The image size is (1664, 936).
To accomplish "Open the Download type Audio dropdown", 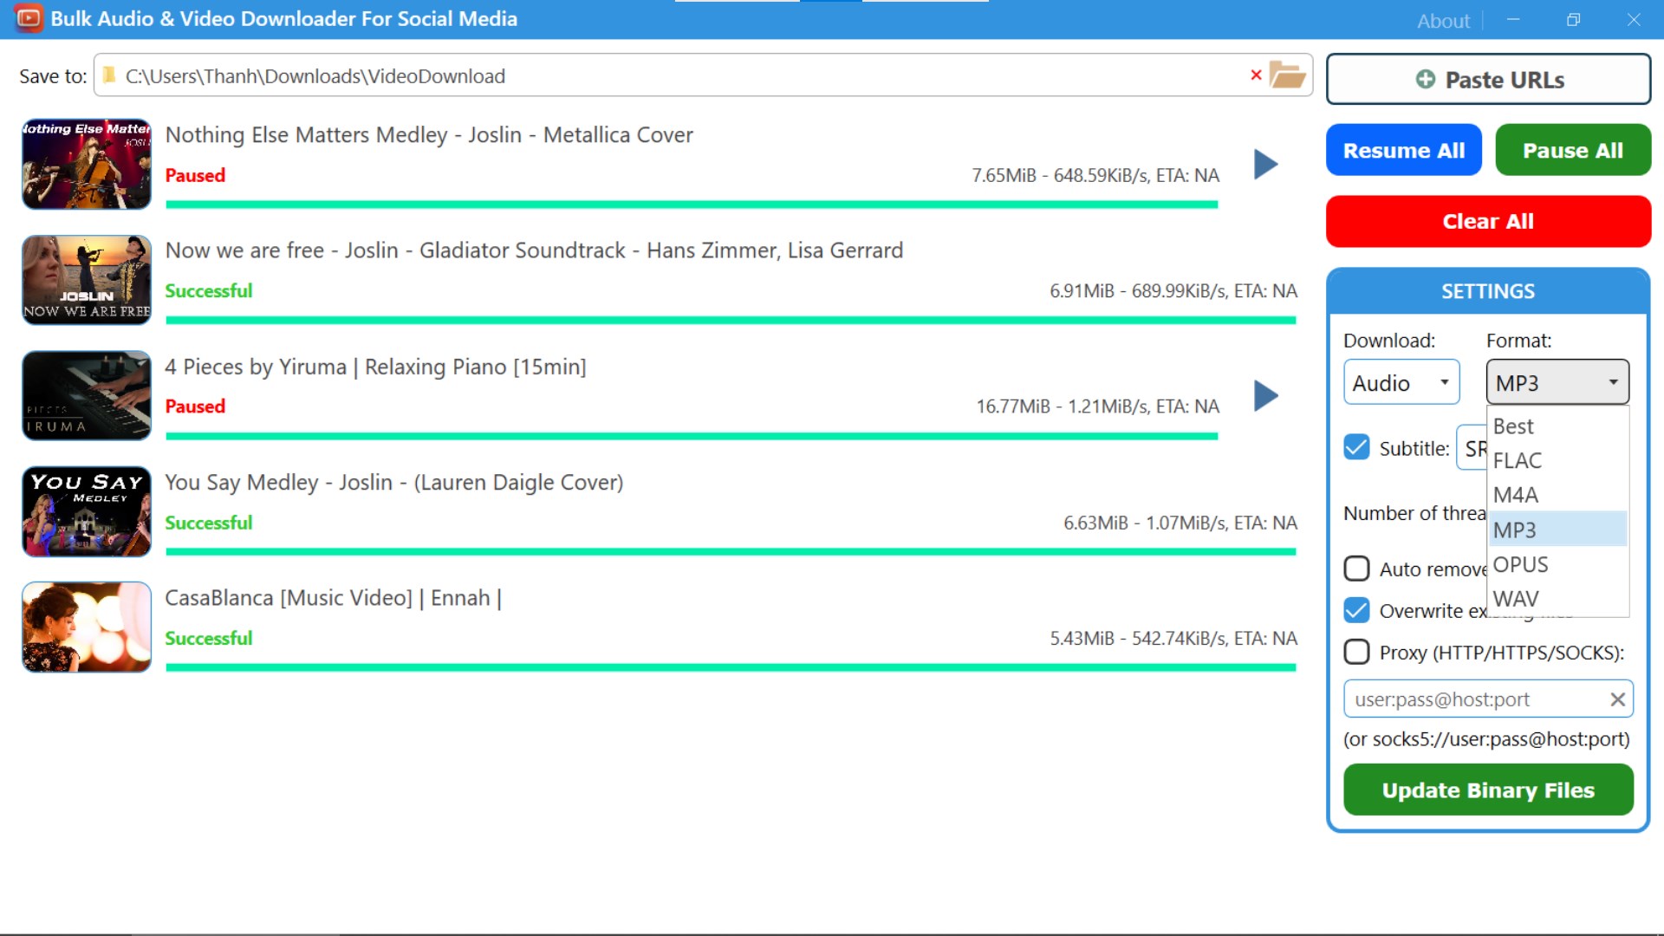I will pyautogui.click(x=1401, y=382).
